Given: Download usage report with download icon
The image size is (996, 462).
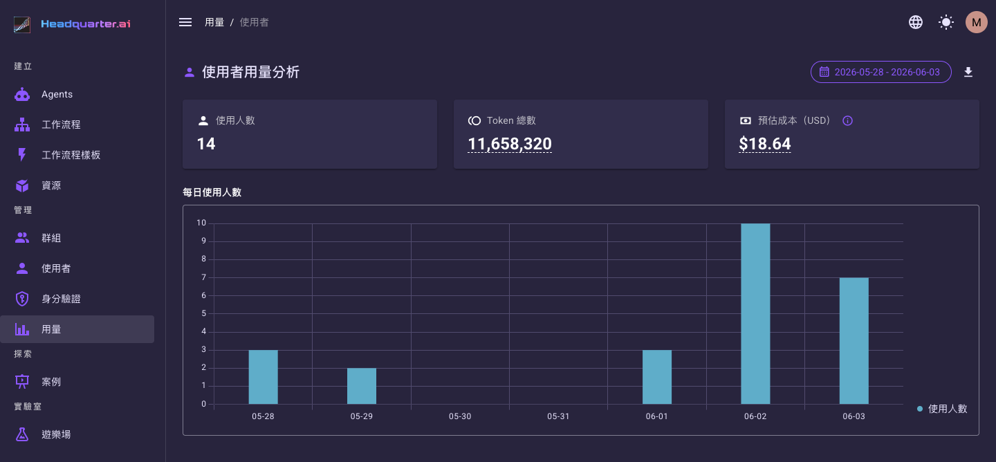Looking at the screenshot, I should click(x=968, y=72).
